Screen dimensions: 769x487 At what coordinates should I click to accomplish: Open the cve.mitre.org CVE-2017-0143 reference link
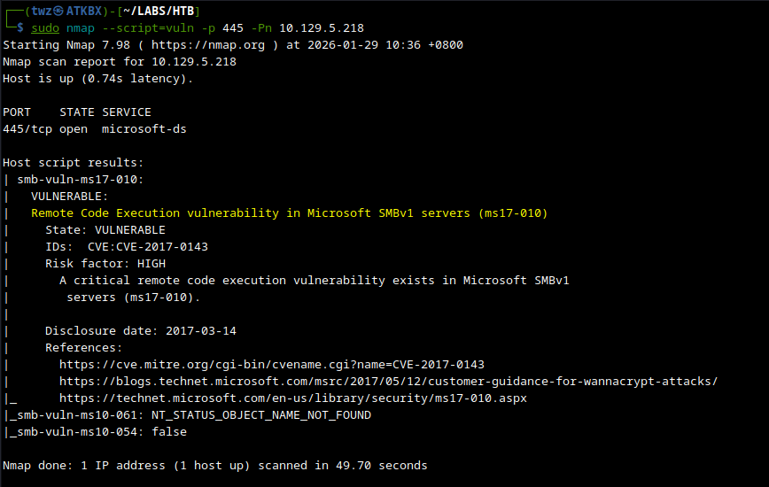272,364
